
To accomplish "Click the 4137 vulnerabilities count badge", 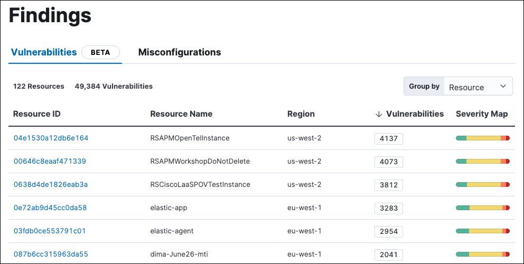I will [x=389, y=139].
